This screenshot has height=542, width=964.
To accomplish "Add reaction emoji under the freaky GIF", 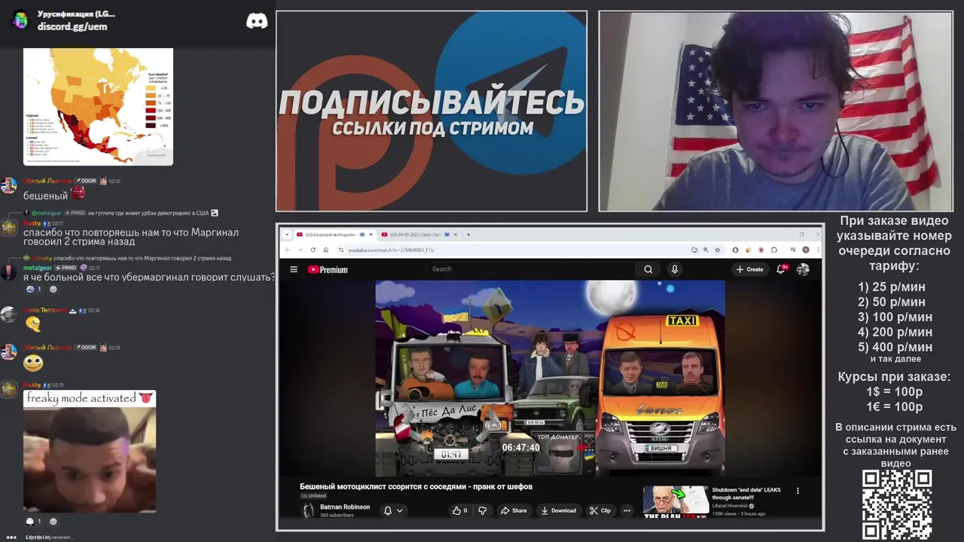I will pyautogui.click(x=53, y=521).
